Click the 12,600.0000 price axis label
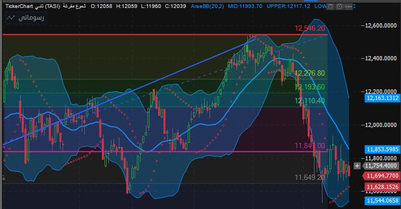The image size is (401, 209). (x=380, y=25)
